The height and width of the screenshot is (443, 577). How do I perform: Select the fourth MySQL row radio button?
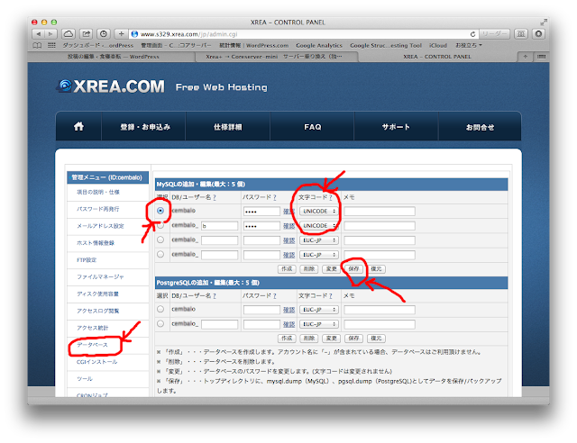[160, 254]
